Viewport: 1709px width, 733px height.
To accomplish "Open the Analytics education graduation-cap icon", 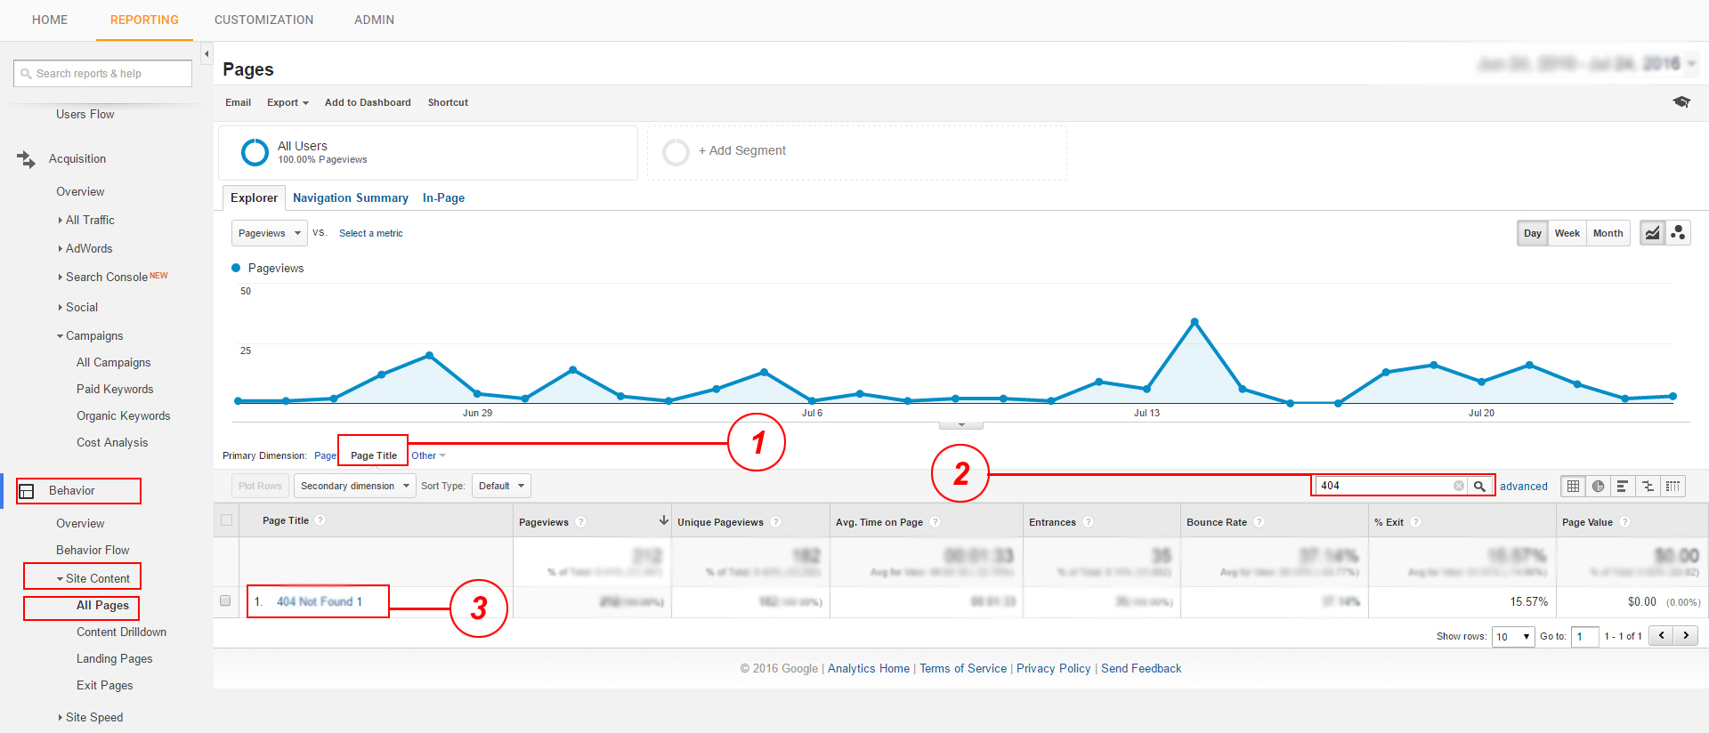I will pyautogui.click(x=1681, y=102).
